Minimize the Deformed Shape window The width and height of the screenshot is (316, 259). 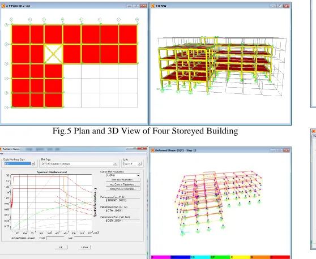[x=272, y=150]
